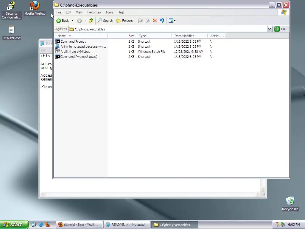Sort by the Size column header
The image size is (305, 229).
coord(122,36)
